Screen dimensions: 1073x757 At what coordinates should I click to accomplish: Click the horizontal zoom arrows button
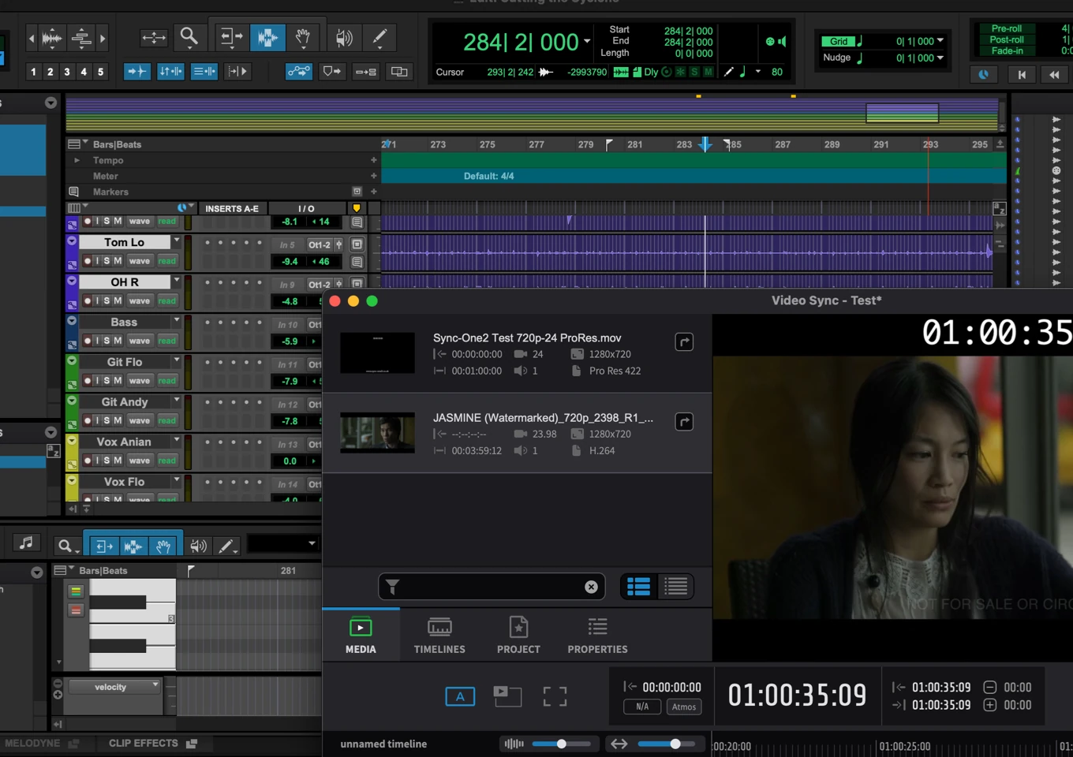point(153,38)
